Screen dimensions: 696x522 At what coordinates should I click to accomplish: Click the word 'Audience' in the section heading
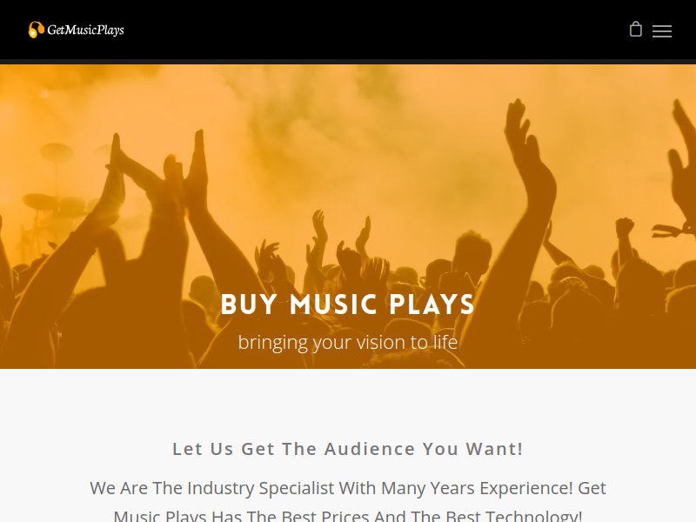pyautogui.click(x=370, y=449)
